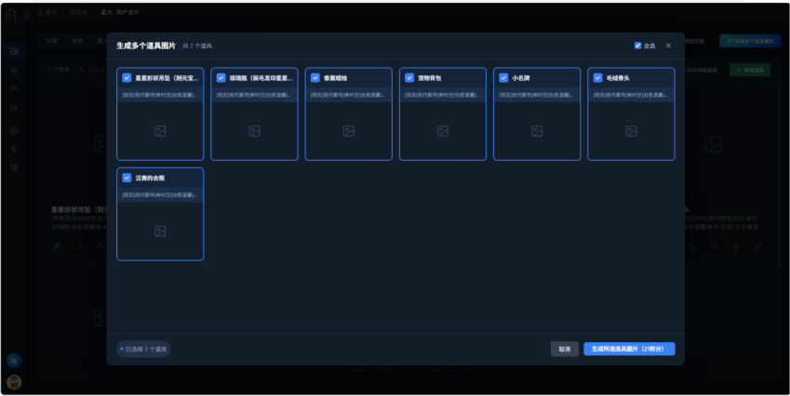Open the project folder sidebar icon
Screen dimensions: 790x396
(x=14, y=51)
